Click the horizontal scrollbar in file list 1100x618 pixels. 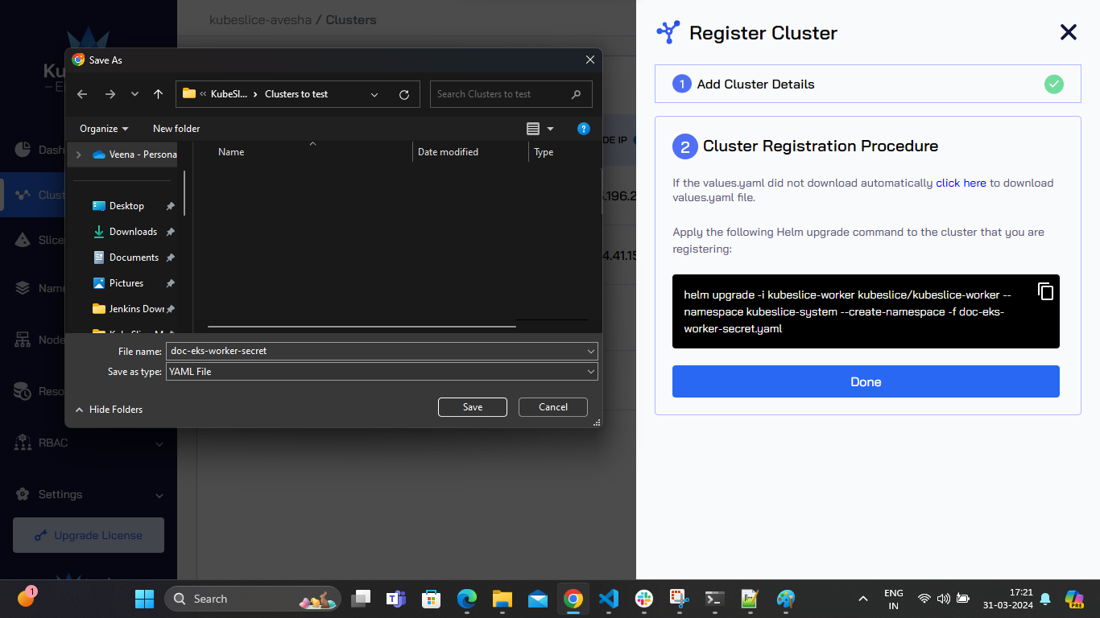click(x=362, y=326)
